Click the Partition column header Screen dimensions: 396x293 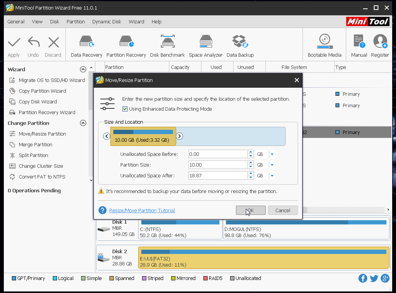(136, 67)
